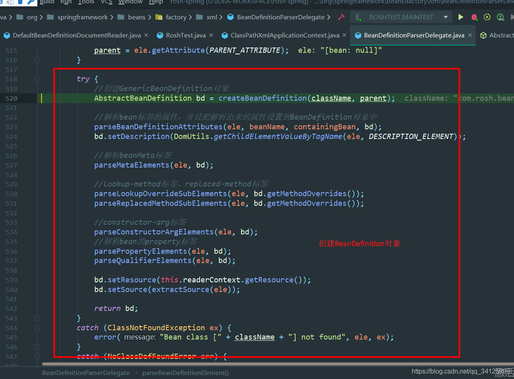Click the green Run button
The height and width of the screenshot is (379, 514).
pyautogui.click(x=461, y=17)
